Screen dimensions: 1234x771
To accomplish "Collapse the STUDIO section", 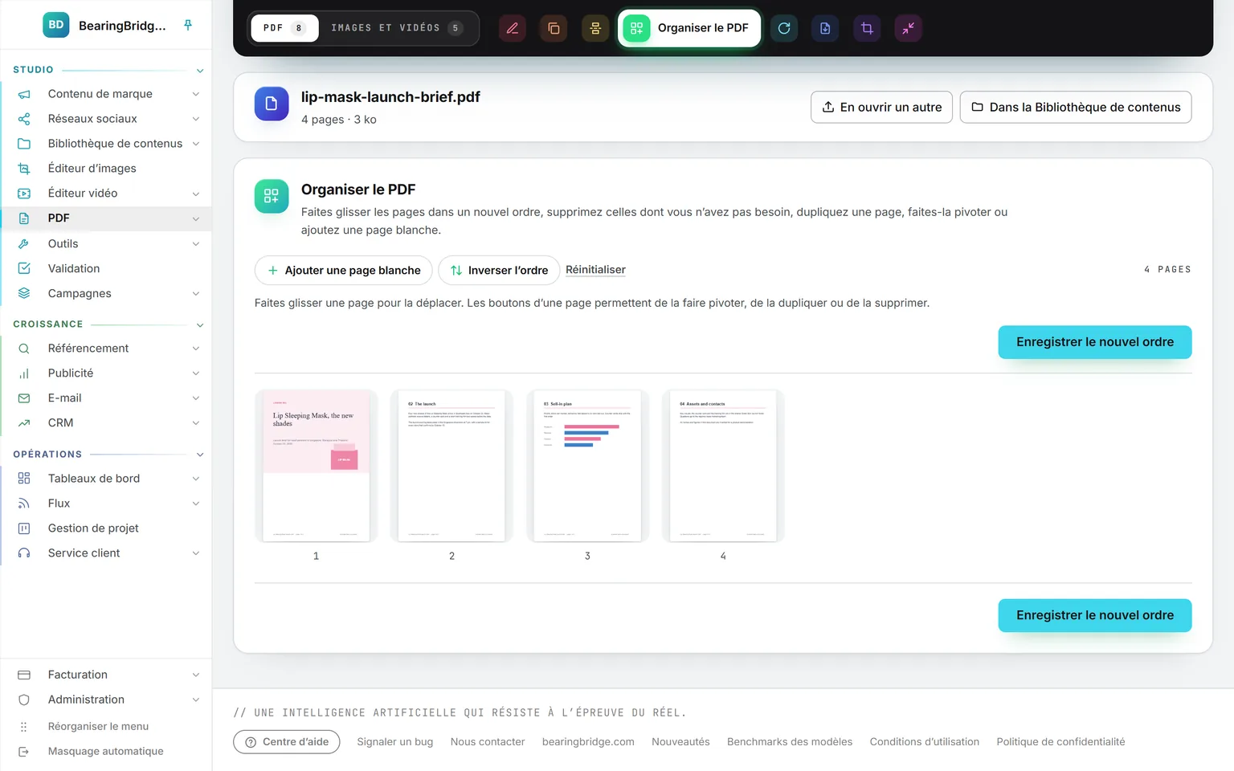I will [x=200, y=70].
